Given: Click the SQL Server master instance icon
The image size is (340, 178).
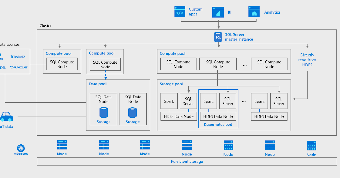Looking at the screenshot, I should [218, 37].
